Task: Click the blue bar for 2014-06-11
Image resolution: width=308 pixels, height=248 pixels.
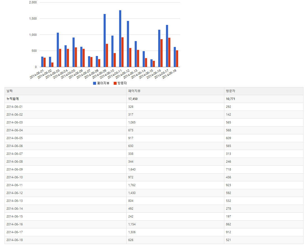Action: pos(120,39)
